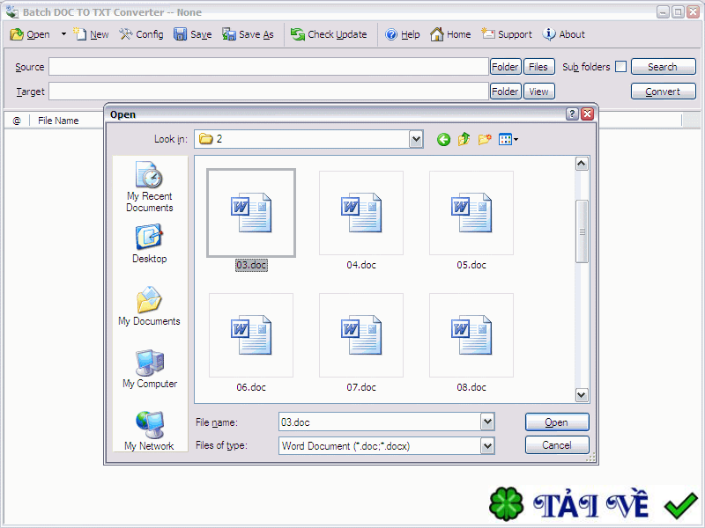Click the dialog's Open button
Screen dimensions: 705x528
(x=557, y=422)
